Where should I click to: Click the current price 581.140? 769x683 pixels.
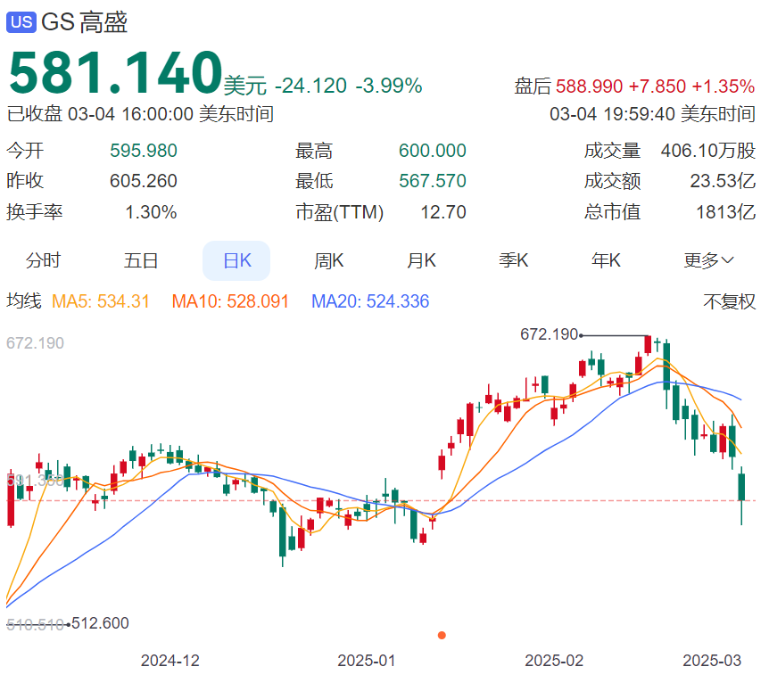[x=116, y=72]
